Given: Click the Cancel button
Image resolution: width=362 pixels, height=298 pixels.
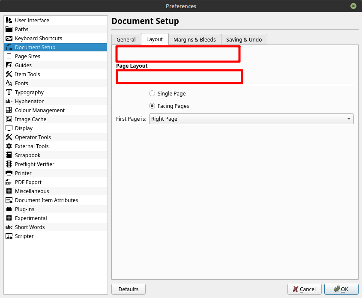Looking at the screenshot, I should (304, 289).
